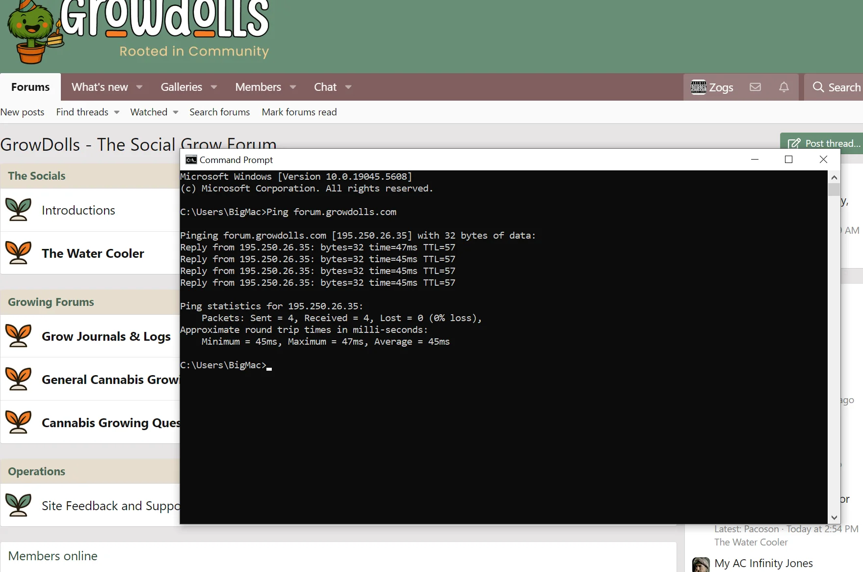Click the Post thread button
863x572 pixels.
821,143
